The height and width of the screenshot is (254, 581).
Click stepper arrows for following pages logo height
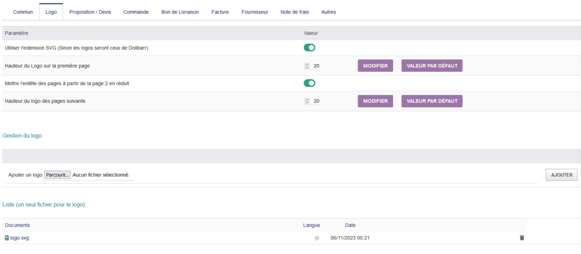307,101
